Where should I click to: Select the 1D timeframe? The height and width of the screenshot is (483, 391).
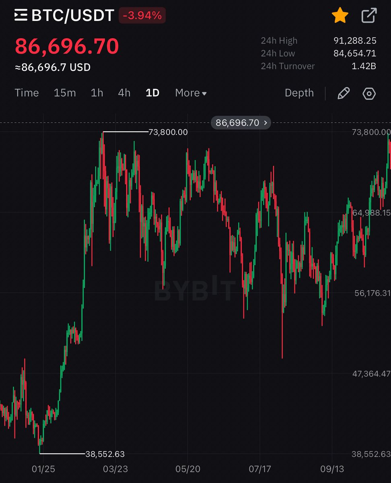pyautogui.click(x=152, y=93)
